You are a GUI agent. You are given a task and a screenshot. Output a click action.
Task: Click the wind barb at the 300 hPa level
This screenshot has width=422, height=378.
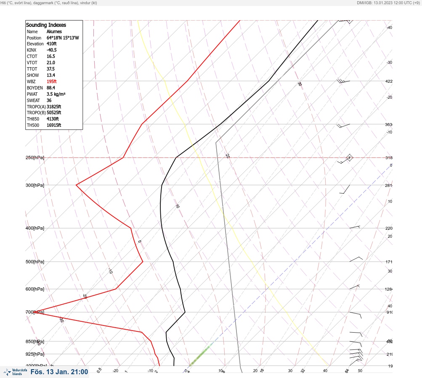[x=345, y=189]
